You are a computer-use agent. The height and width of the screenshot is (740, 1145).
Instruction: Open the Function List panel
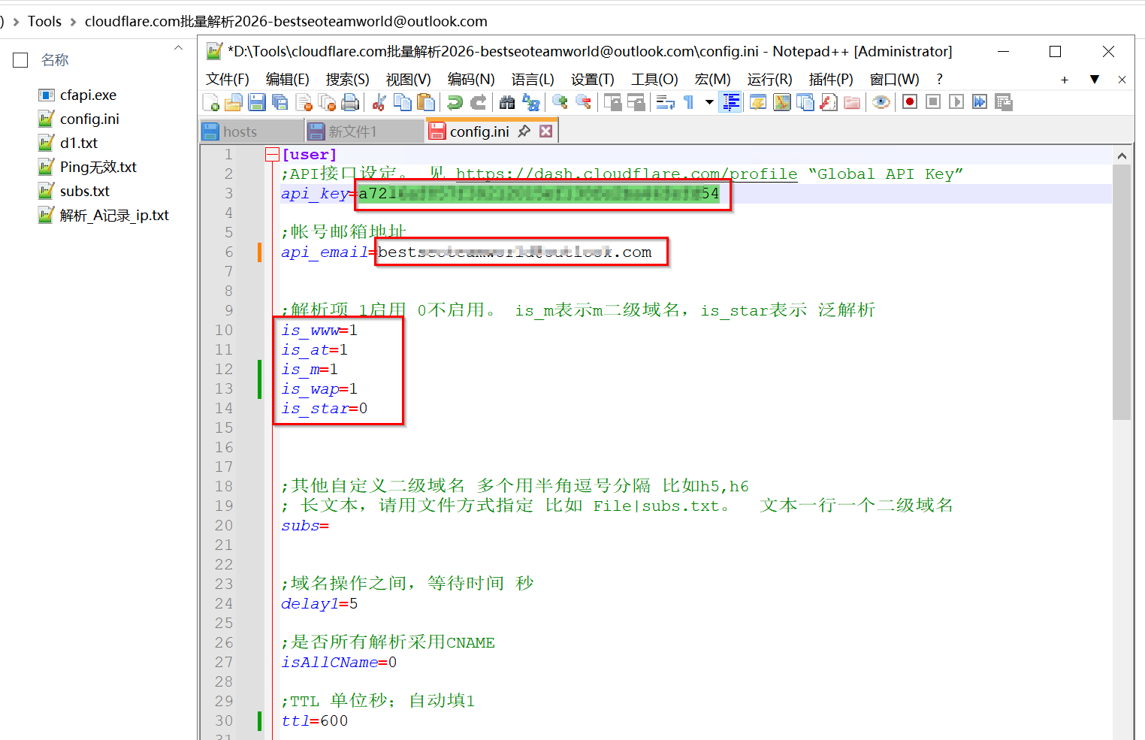click(828, 102)
